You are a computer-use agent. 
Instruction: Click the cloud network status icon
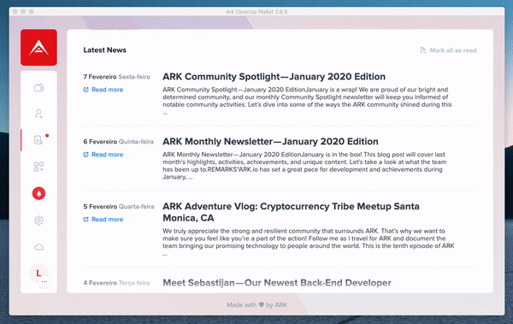(x=38, y=247)
